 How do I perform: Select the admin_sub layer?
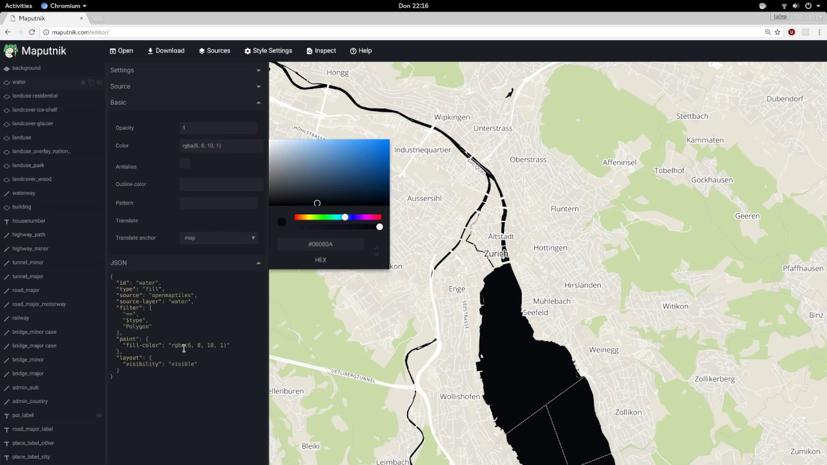pyautogui.click(x=53, y=387)
